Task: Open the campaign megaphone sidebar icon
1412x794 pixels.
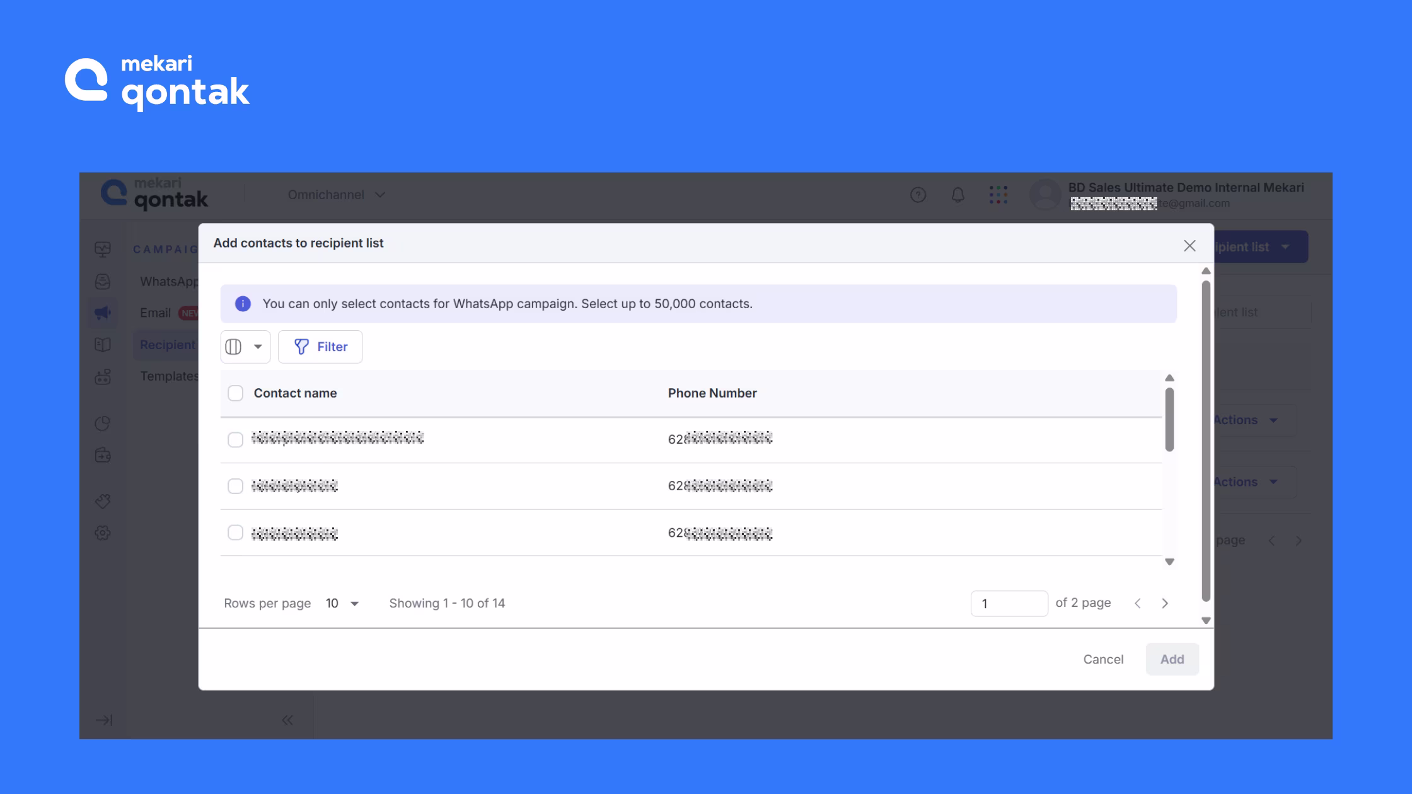Action: [103, 313]
